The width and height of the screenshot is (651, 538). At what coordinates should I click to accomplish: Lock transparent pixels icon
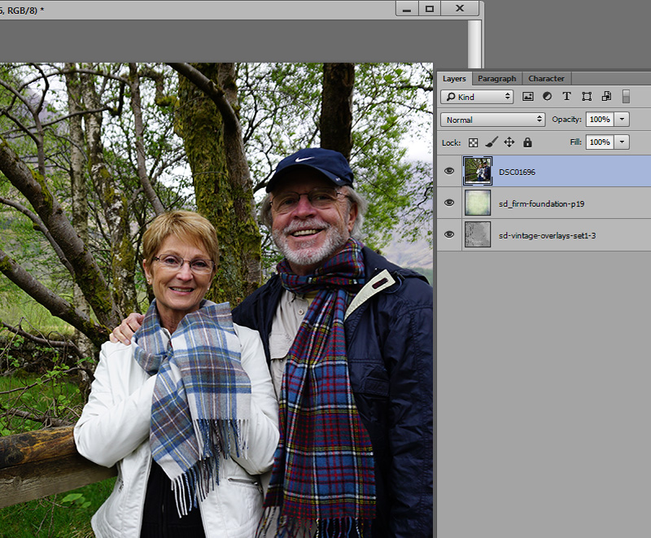(473, 142)
